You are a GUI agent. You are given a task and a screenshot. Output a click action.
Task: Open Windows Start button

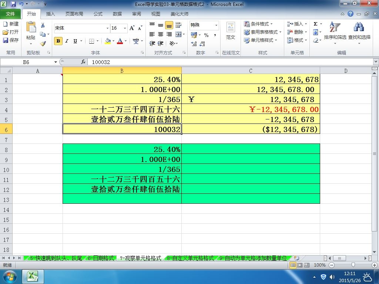point(9,277)
